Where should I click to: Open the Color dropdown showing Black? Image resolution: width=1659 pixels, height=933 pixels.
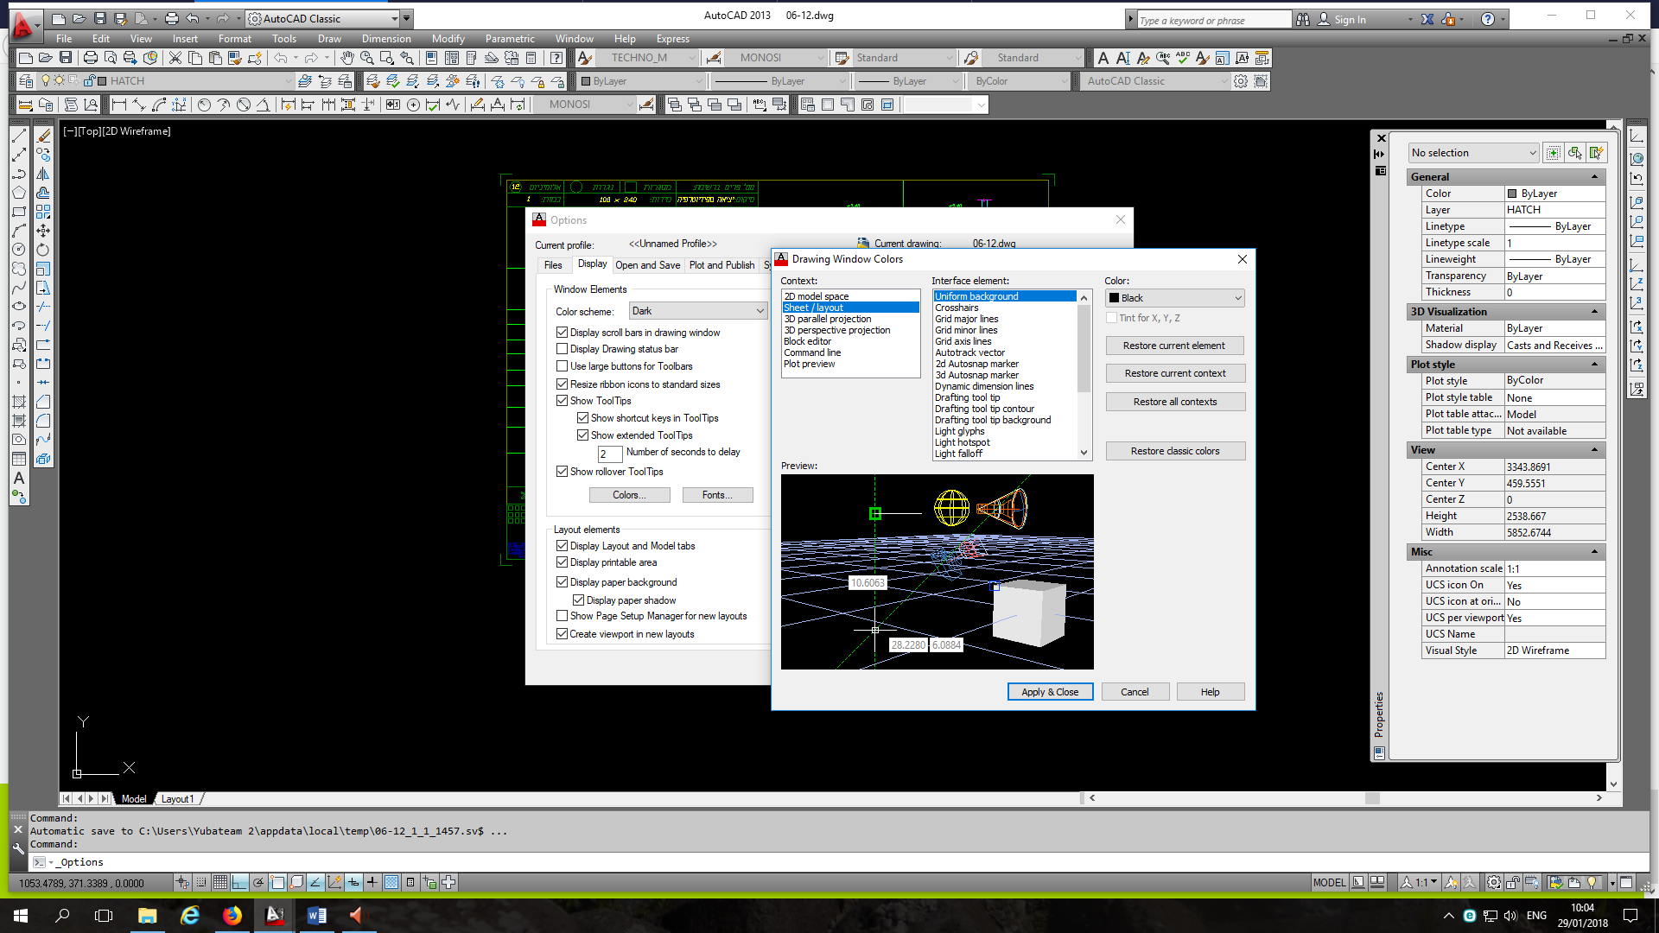[1174, 298]
